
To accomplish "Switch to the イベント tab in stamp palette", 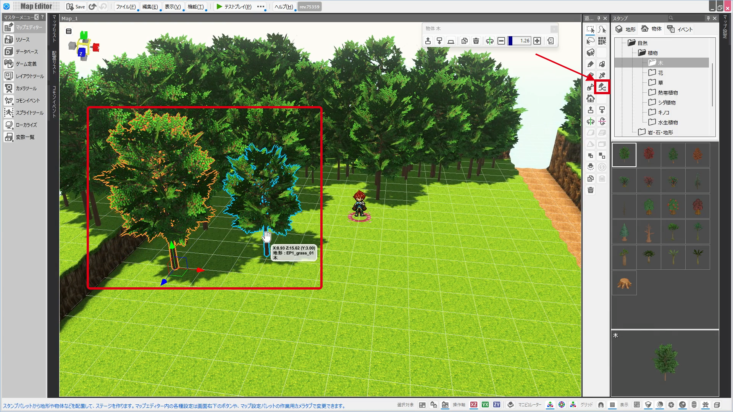I will 680,29.
